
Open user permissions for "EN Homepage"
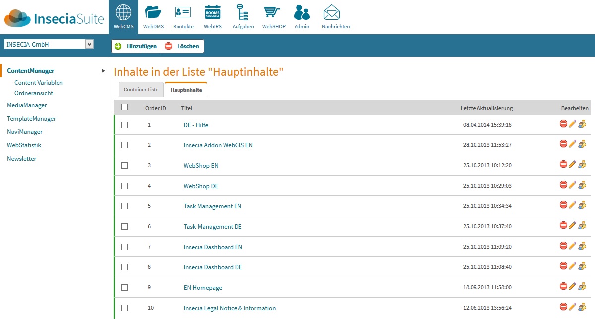(582, 286)
